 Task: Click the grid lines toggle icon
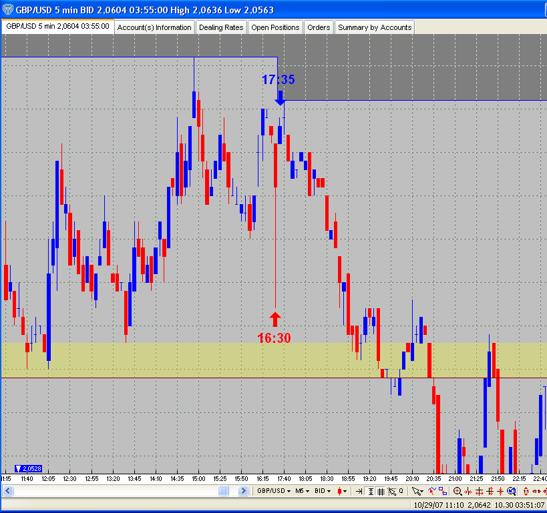380,491
